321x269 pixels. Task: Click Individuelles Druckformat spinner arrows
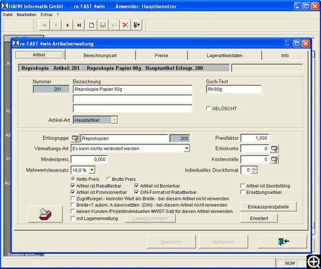coord(255,170)
